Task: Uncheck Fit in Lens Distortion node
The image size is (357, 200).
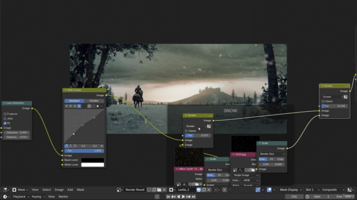Action: click(x=5, y=123)
